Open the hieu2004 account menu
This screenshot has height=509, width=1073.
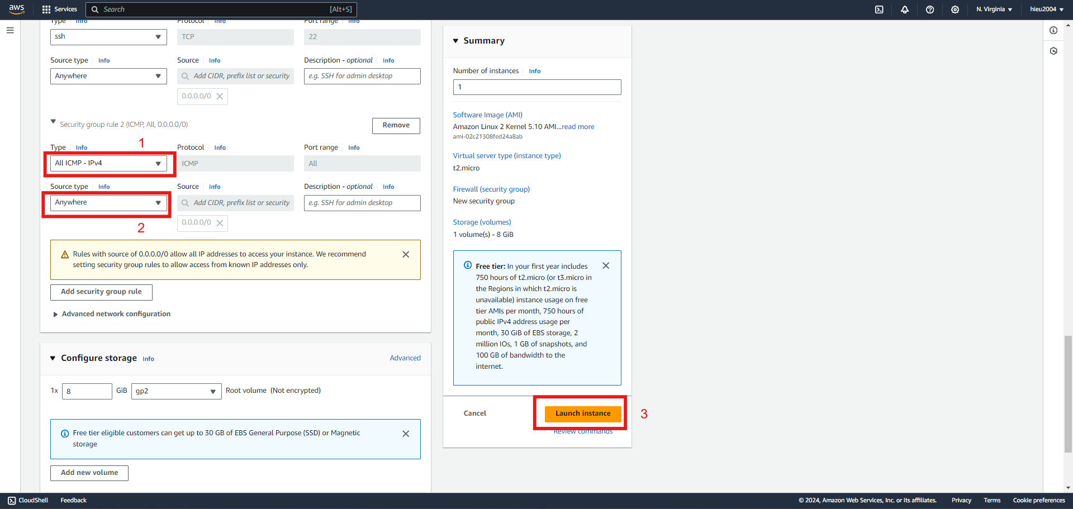1047,9
